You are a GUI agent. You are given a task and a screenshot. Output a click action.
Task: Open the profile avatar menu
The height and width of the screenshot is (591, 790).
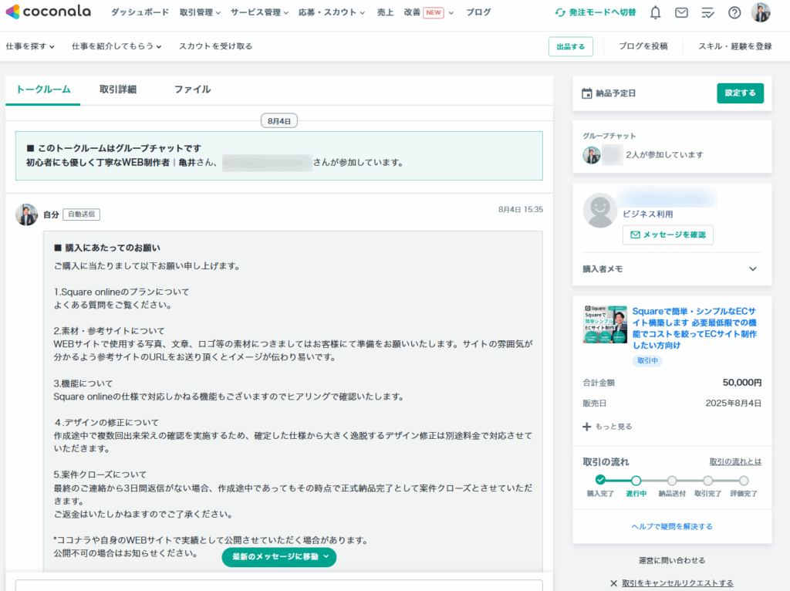tap(761, 12)
